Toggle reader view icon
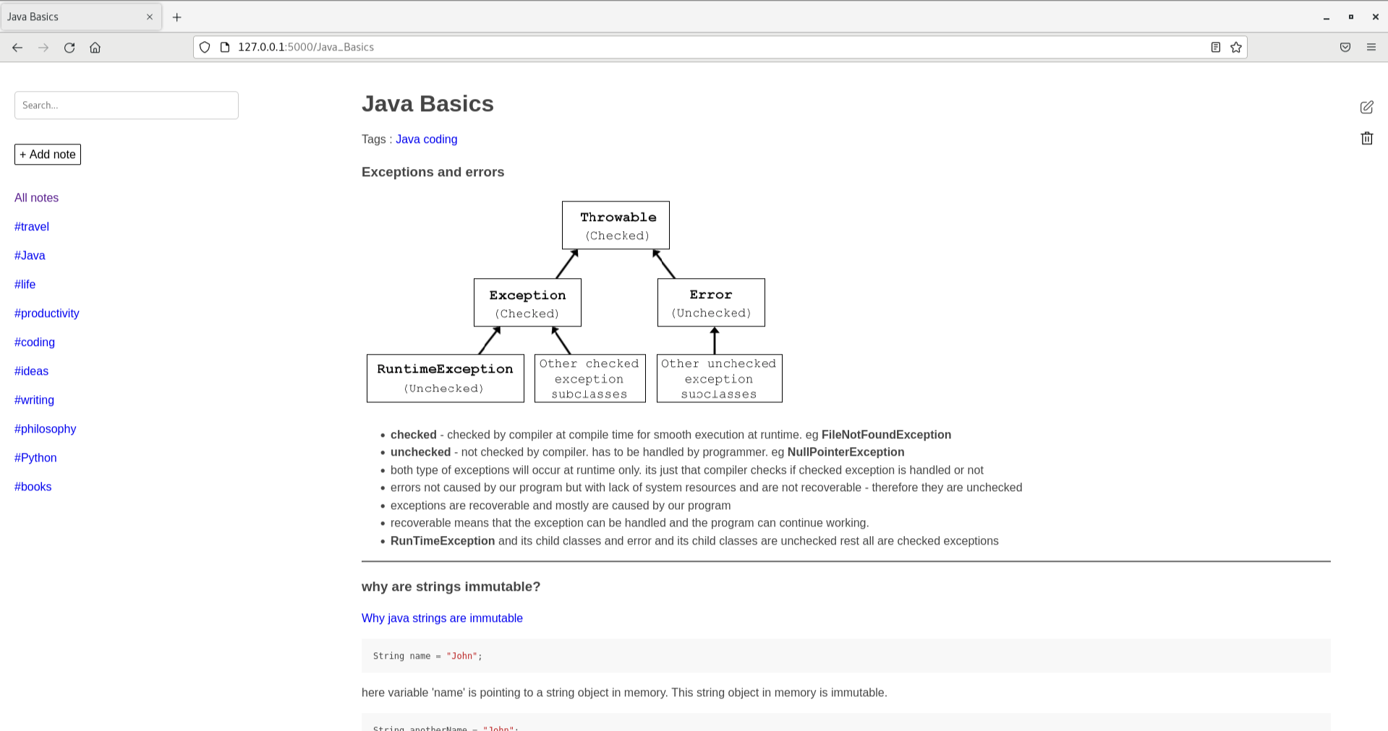This screenshot has height=731, width=1388. pos(1216,47)
